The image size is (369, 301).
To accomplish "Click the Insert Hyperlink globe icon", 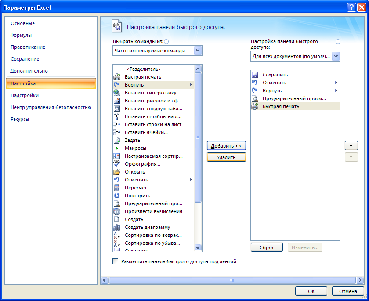I will pyautogui.click(x=117, y=93).
